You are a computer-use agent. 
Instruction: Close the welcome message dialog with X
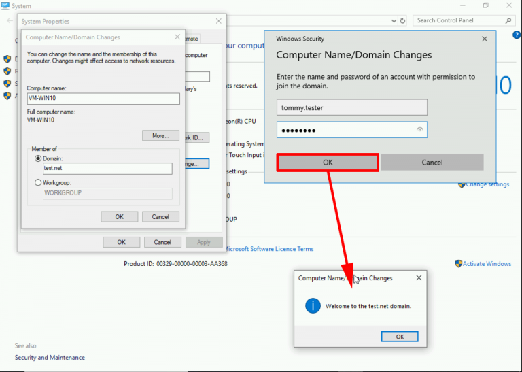click(x=419, y=277)
